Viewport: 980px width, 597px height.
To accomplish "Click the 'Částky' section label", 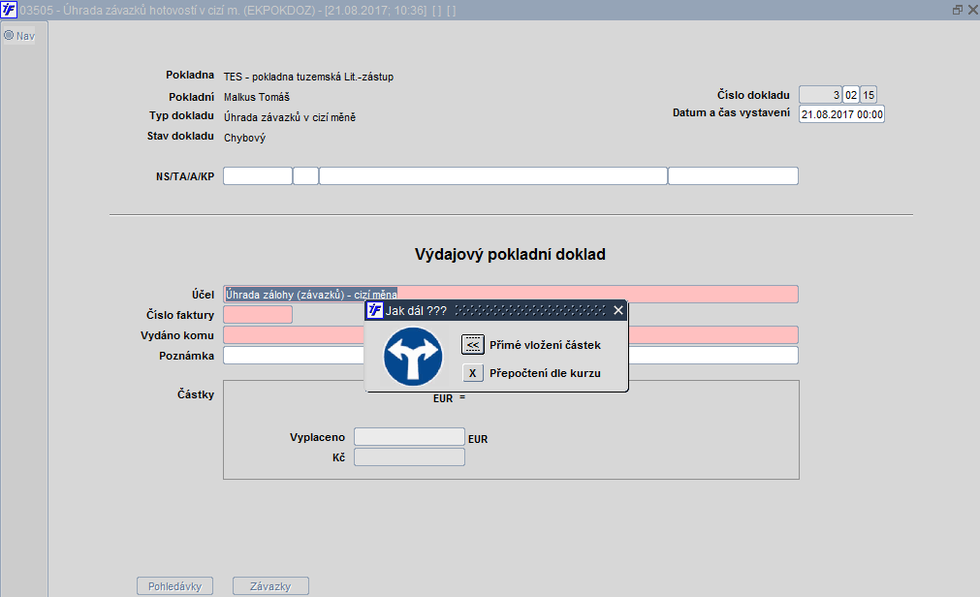I will [x=196, y=394].
